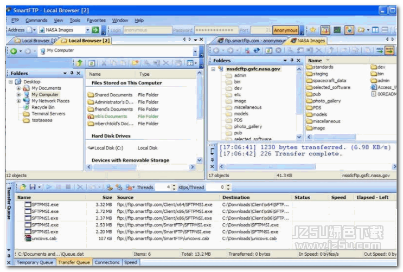The image size is (403, 272).
Task: Pin the remote Folders panel
Action: point(292,60)
